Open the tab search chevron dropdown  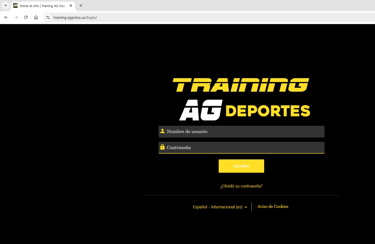coord(6,6)
